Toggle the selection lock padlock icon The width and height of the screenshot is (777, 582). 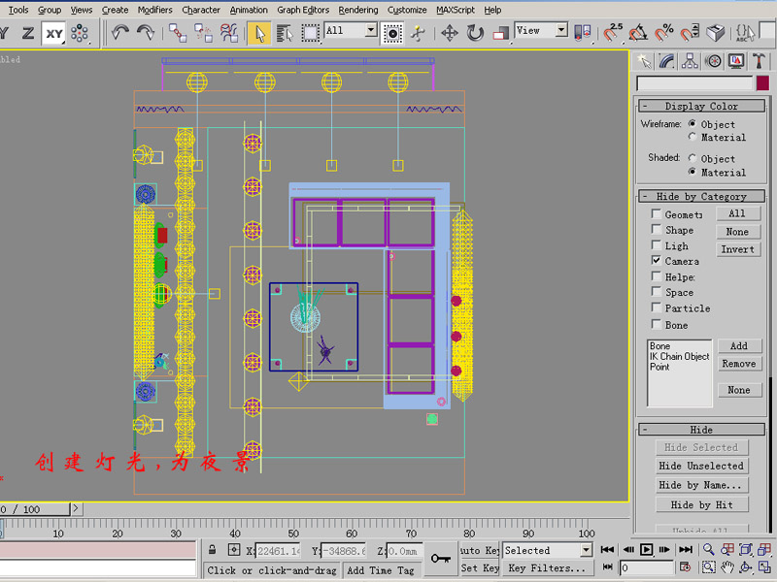213,551
